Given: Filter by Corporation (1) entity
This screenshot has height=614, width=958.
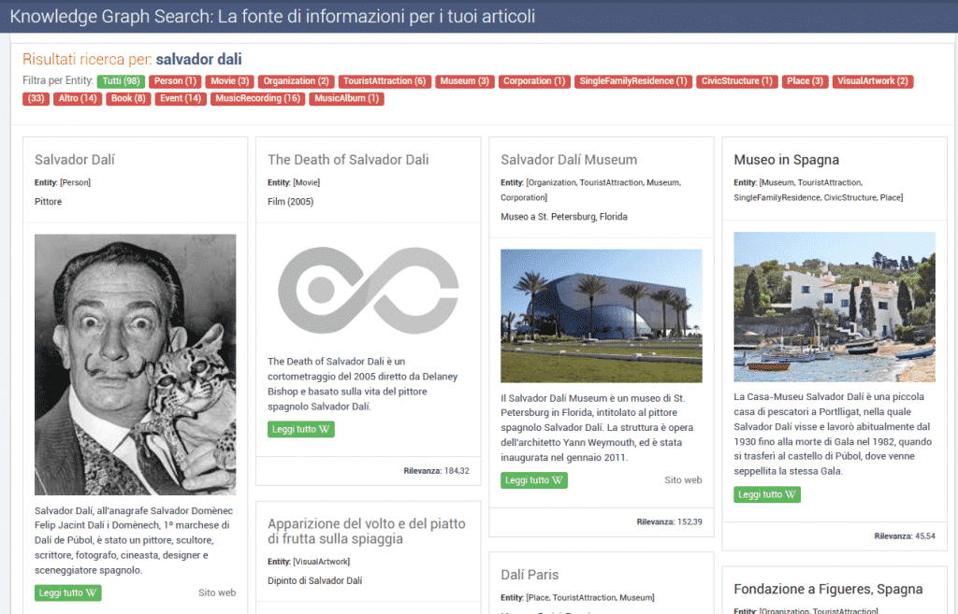Looking at the screenshot, I should pos(534,81).
